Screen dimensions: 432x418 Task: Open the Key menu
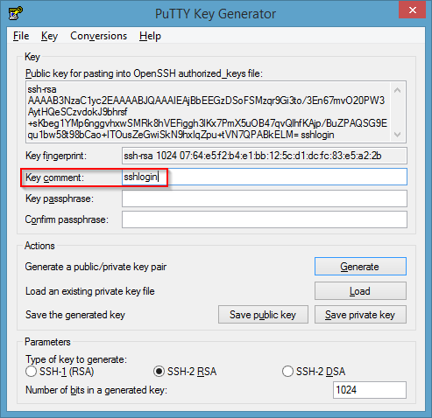(49, 36)
